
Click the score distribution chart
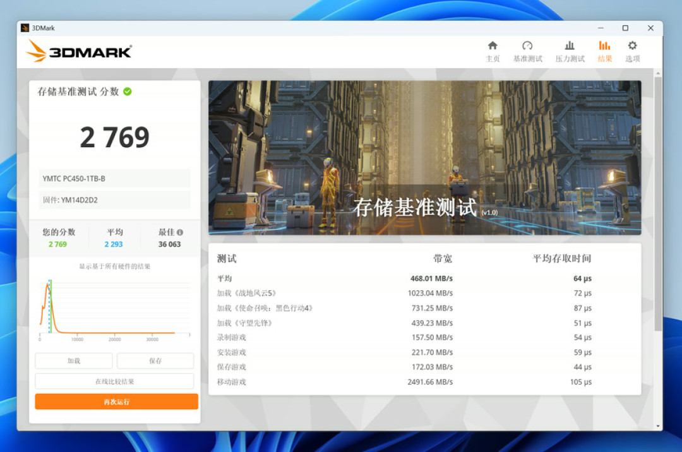pos(114,309)
